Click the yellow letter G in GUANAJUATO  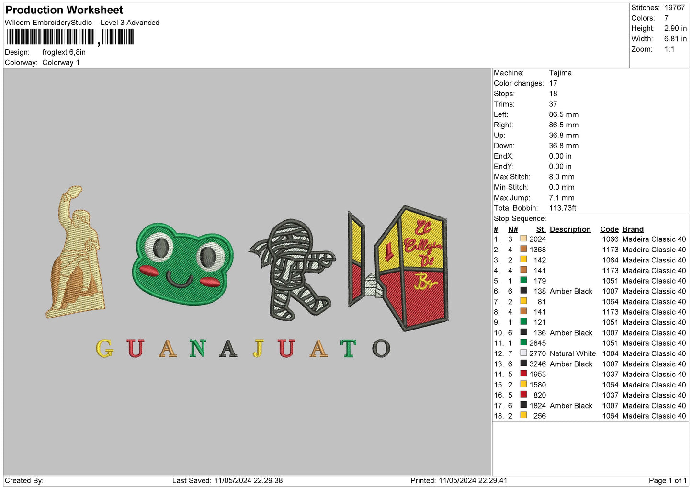point(105,348)
